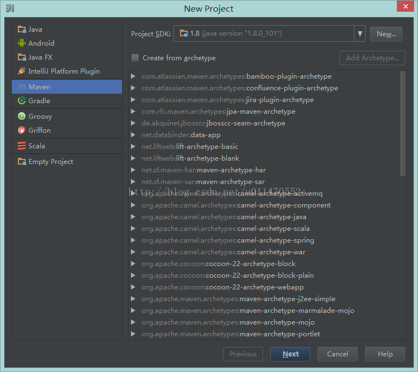Click the Java project type icon
This screenshot has height=372, width=418.
click(22, 30)
